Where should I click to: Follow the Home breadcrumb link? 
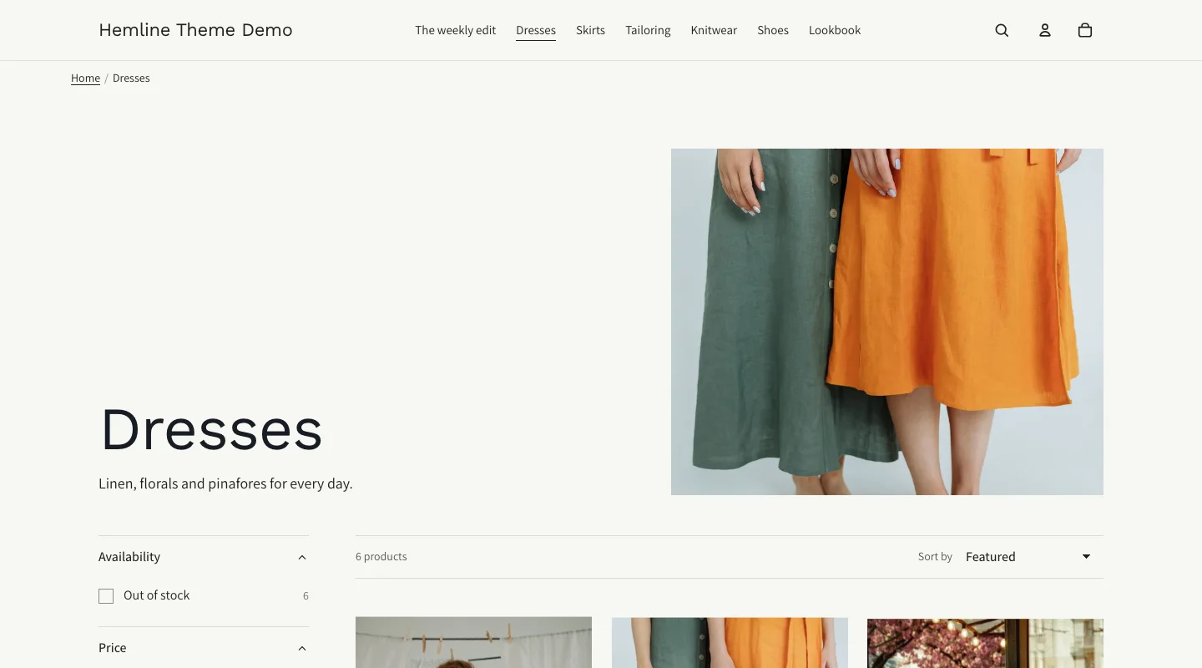85,78
